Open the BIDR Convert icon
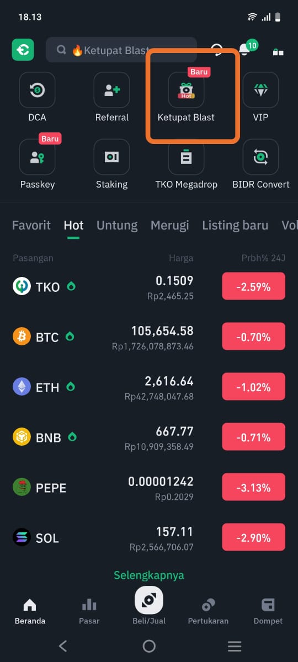This screenshot has height=662, width=298. coord(260,157)
